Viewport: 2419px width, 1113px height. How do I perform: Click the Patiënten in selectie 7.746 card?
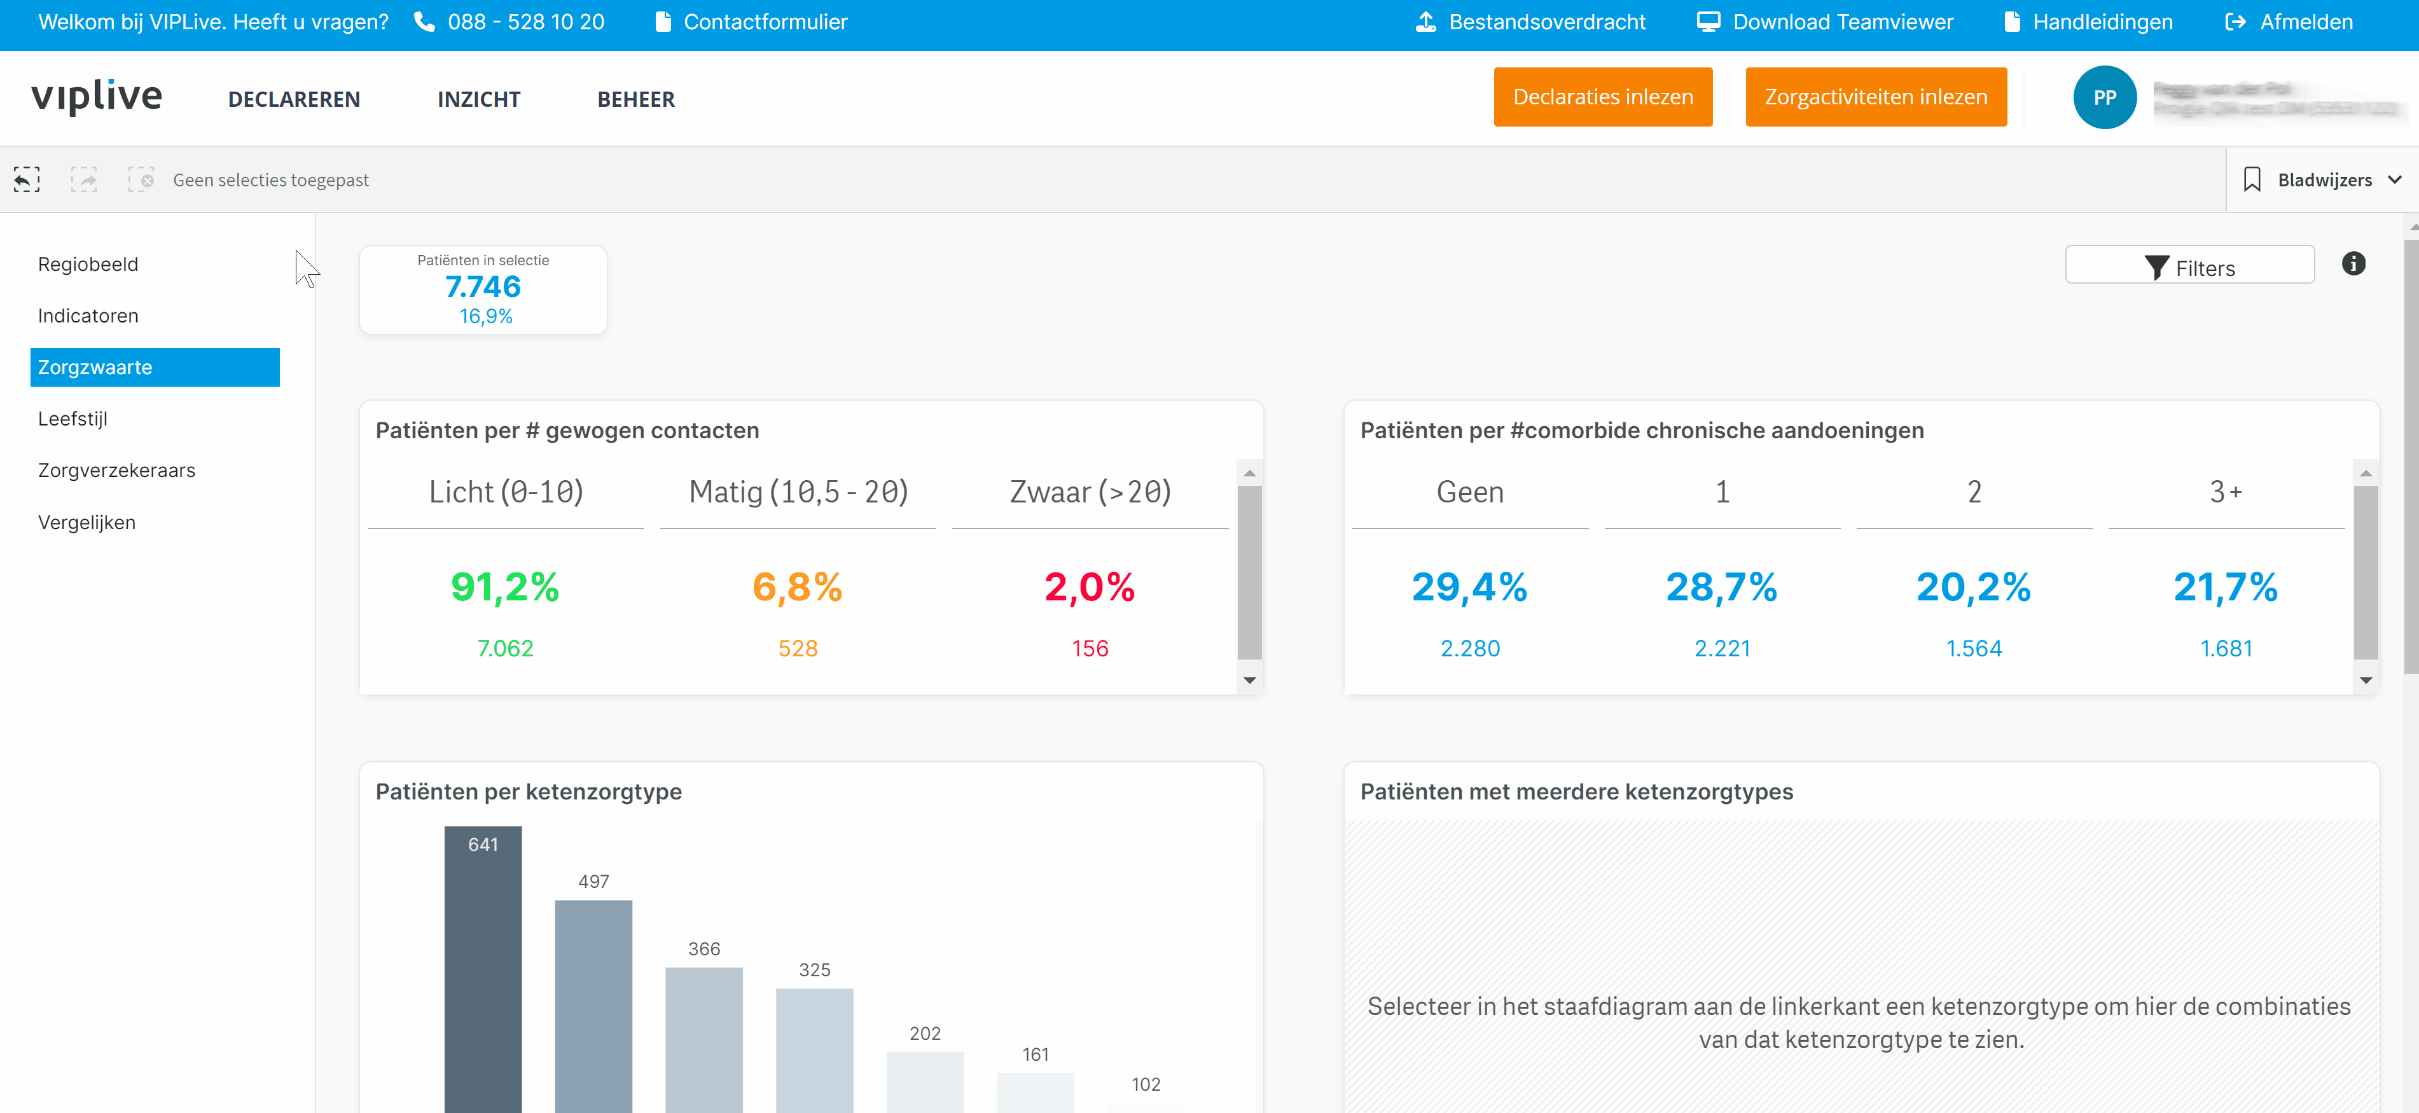pyautogui.click(x=483, y=289)
